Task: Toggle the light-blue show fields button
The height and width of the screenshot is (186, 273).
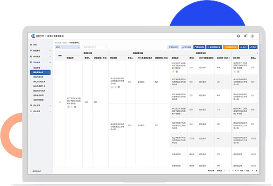Action: [186, 47]
